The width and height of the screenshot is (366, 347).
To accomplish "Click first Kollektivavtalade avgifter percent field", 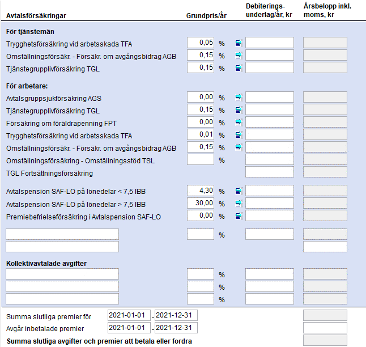I will pyautogui.click(x=201, y=274).
